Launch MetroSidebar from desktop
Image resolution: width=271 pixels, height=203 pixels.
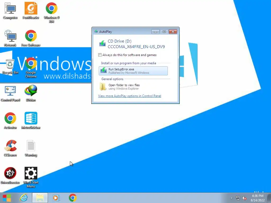31,121
